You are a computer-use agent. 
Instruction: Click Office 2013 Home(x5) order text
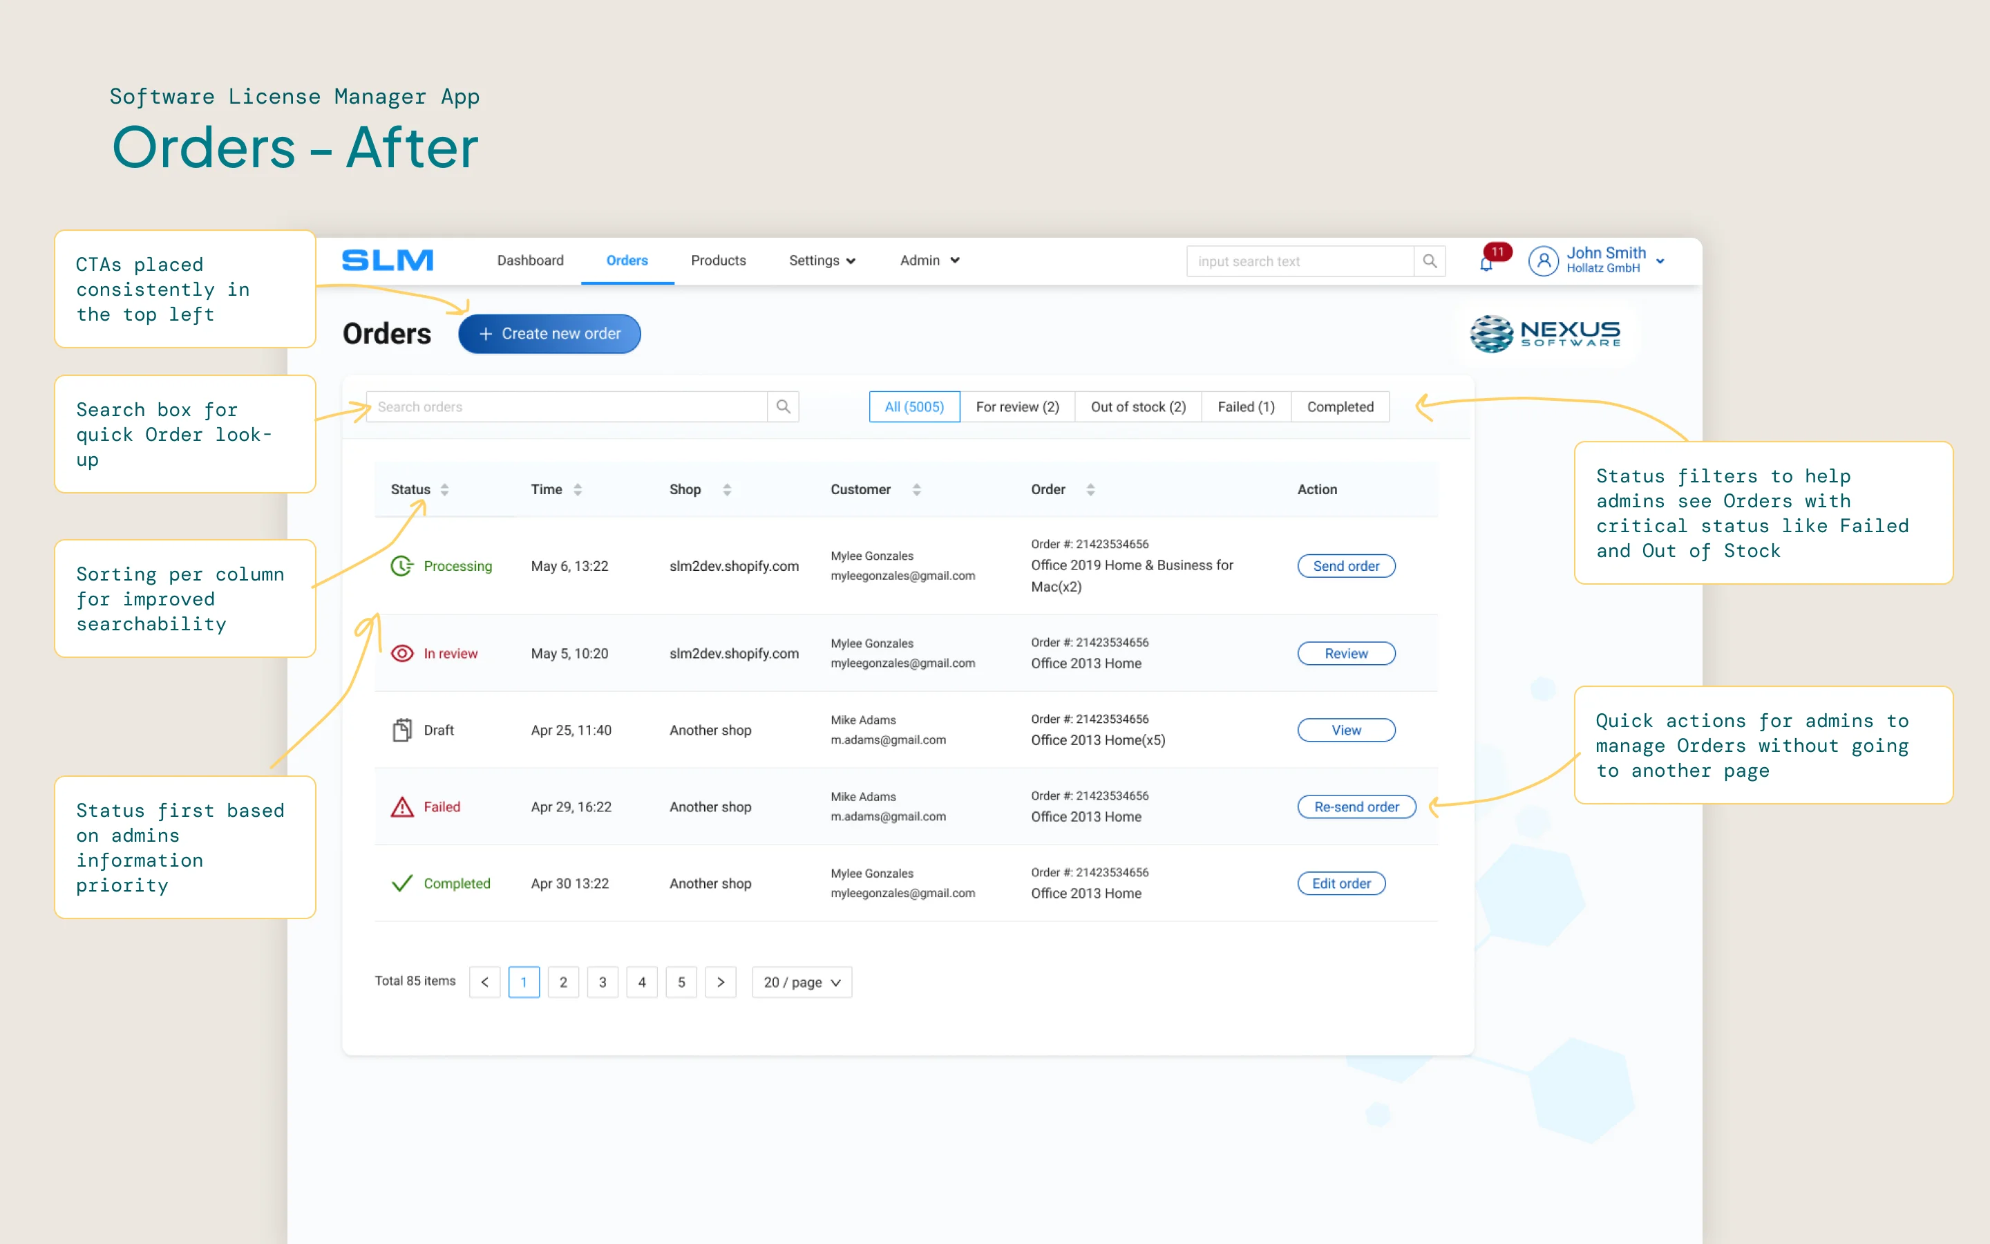coord(1098,739)
